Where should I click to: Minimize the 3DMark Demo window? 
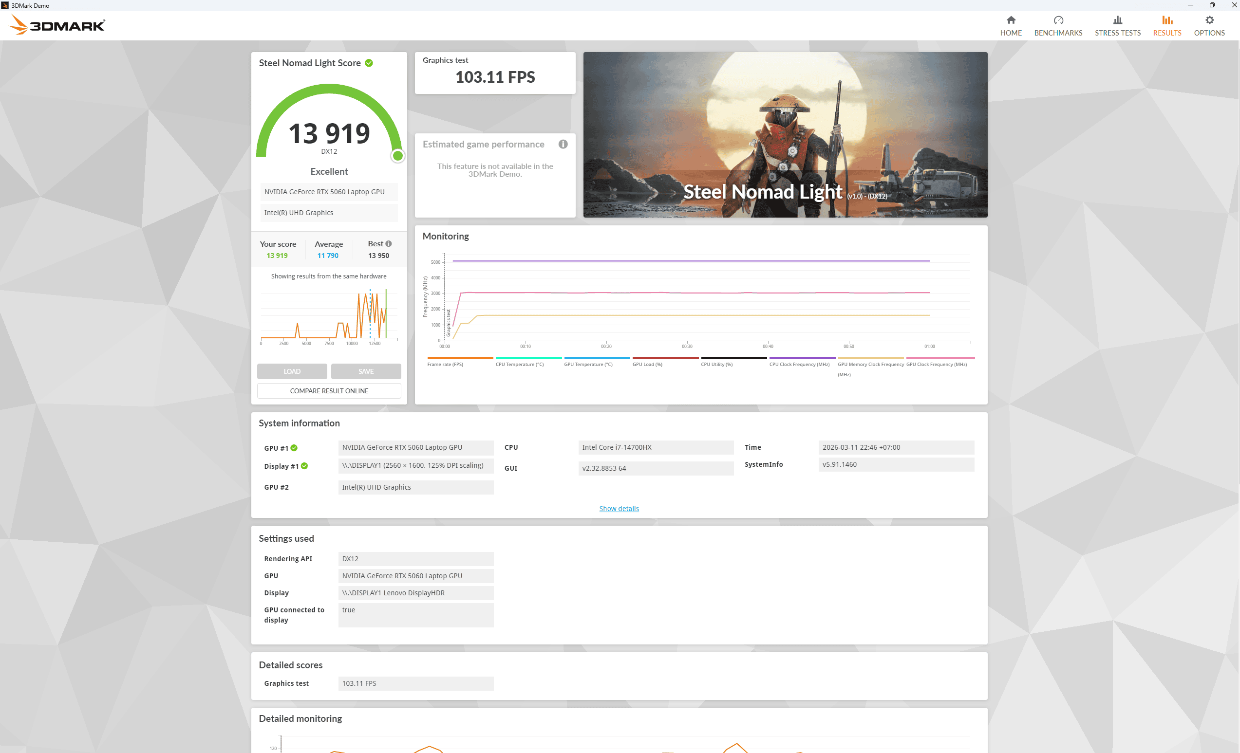coord(1190,5)
